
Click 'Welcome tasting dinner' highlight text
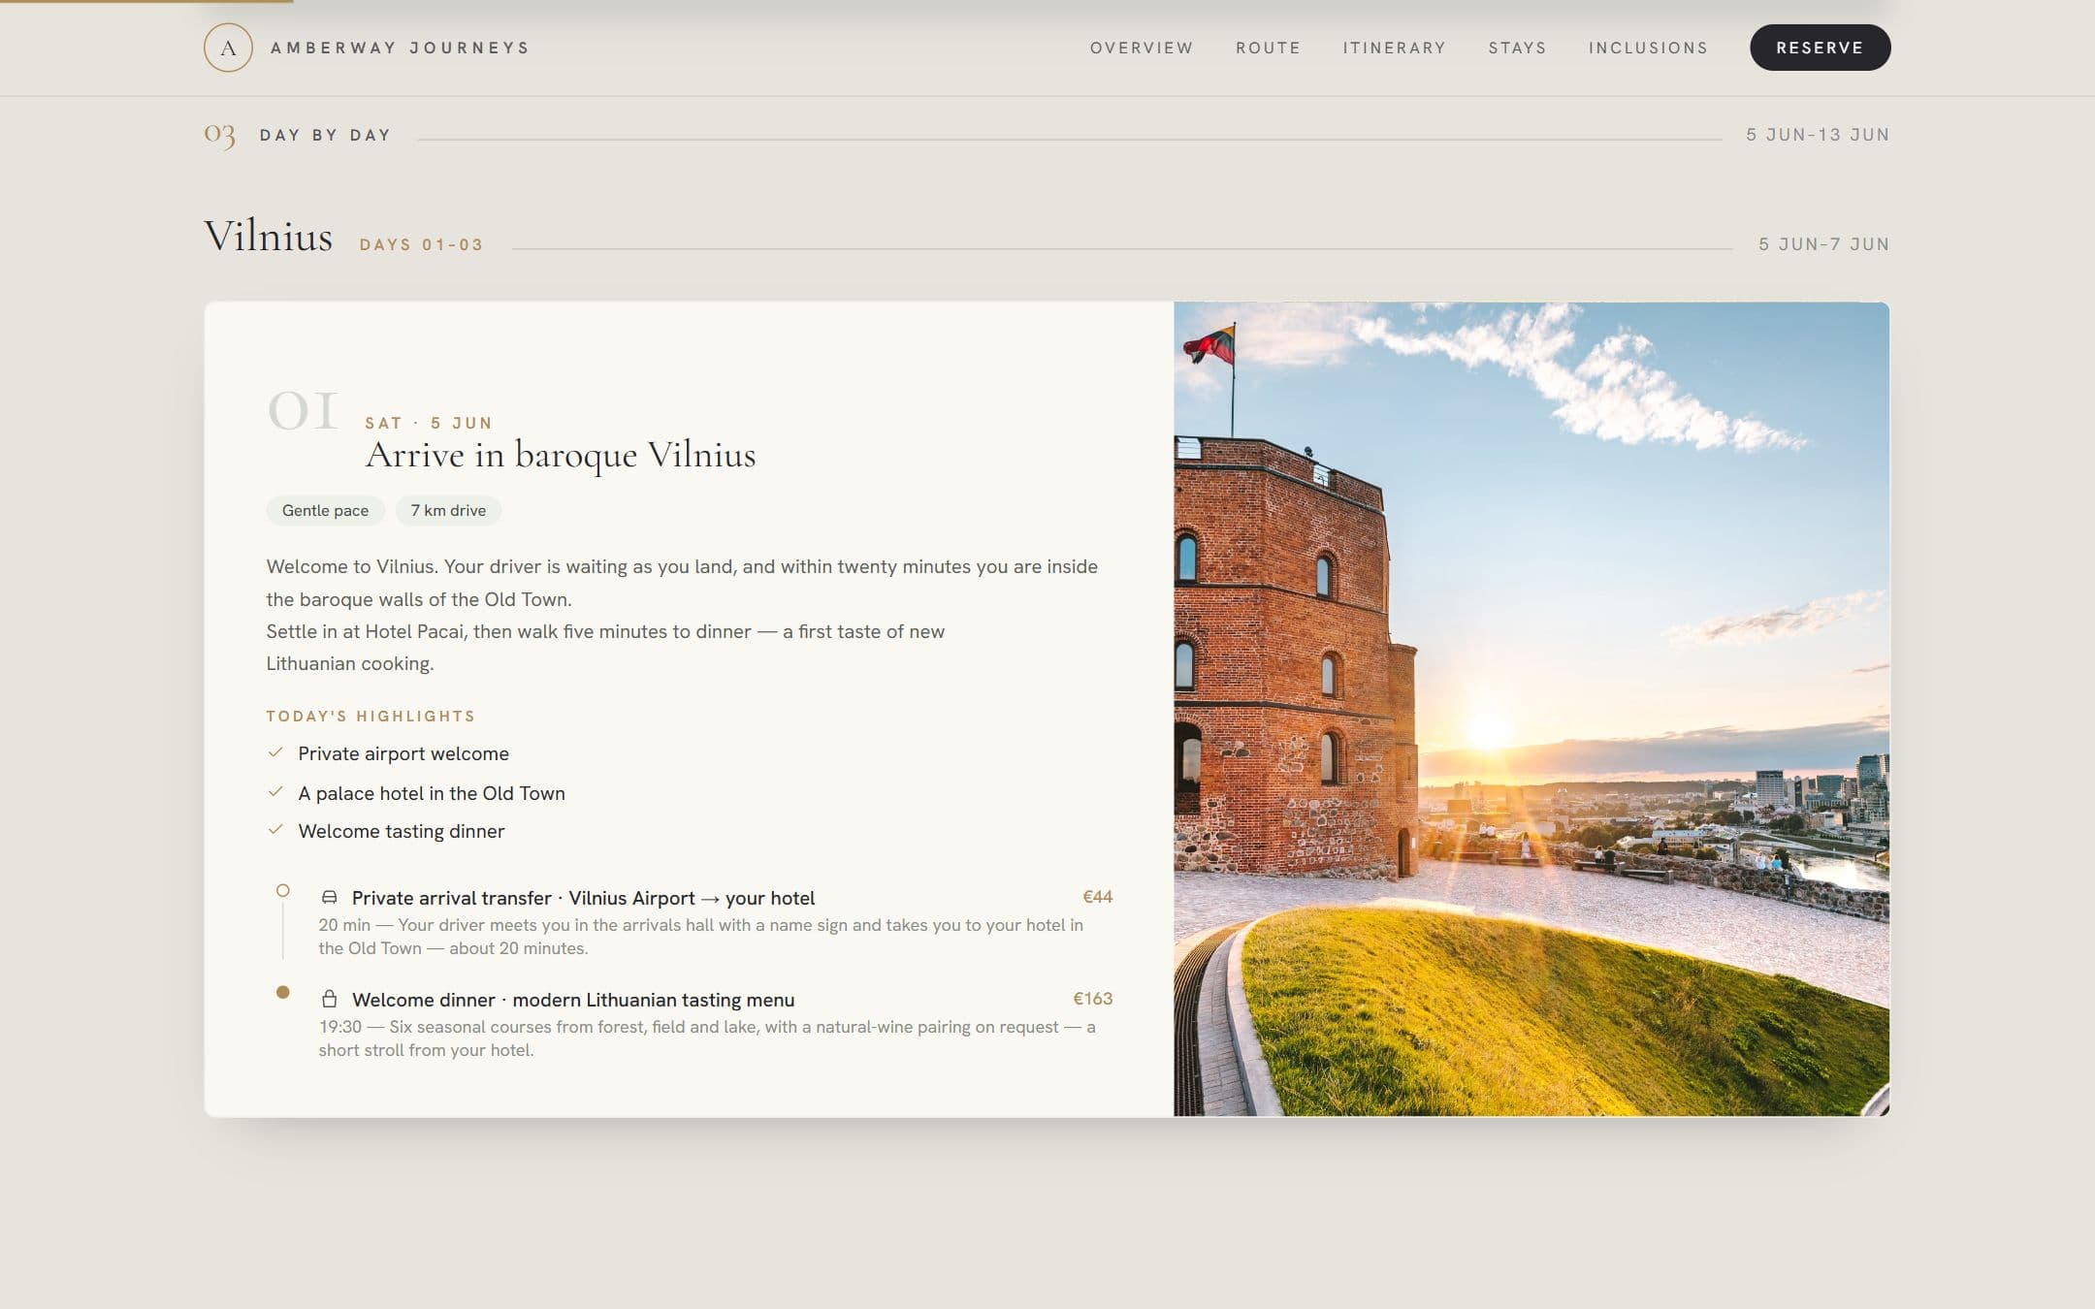pos(402,831)
